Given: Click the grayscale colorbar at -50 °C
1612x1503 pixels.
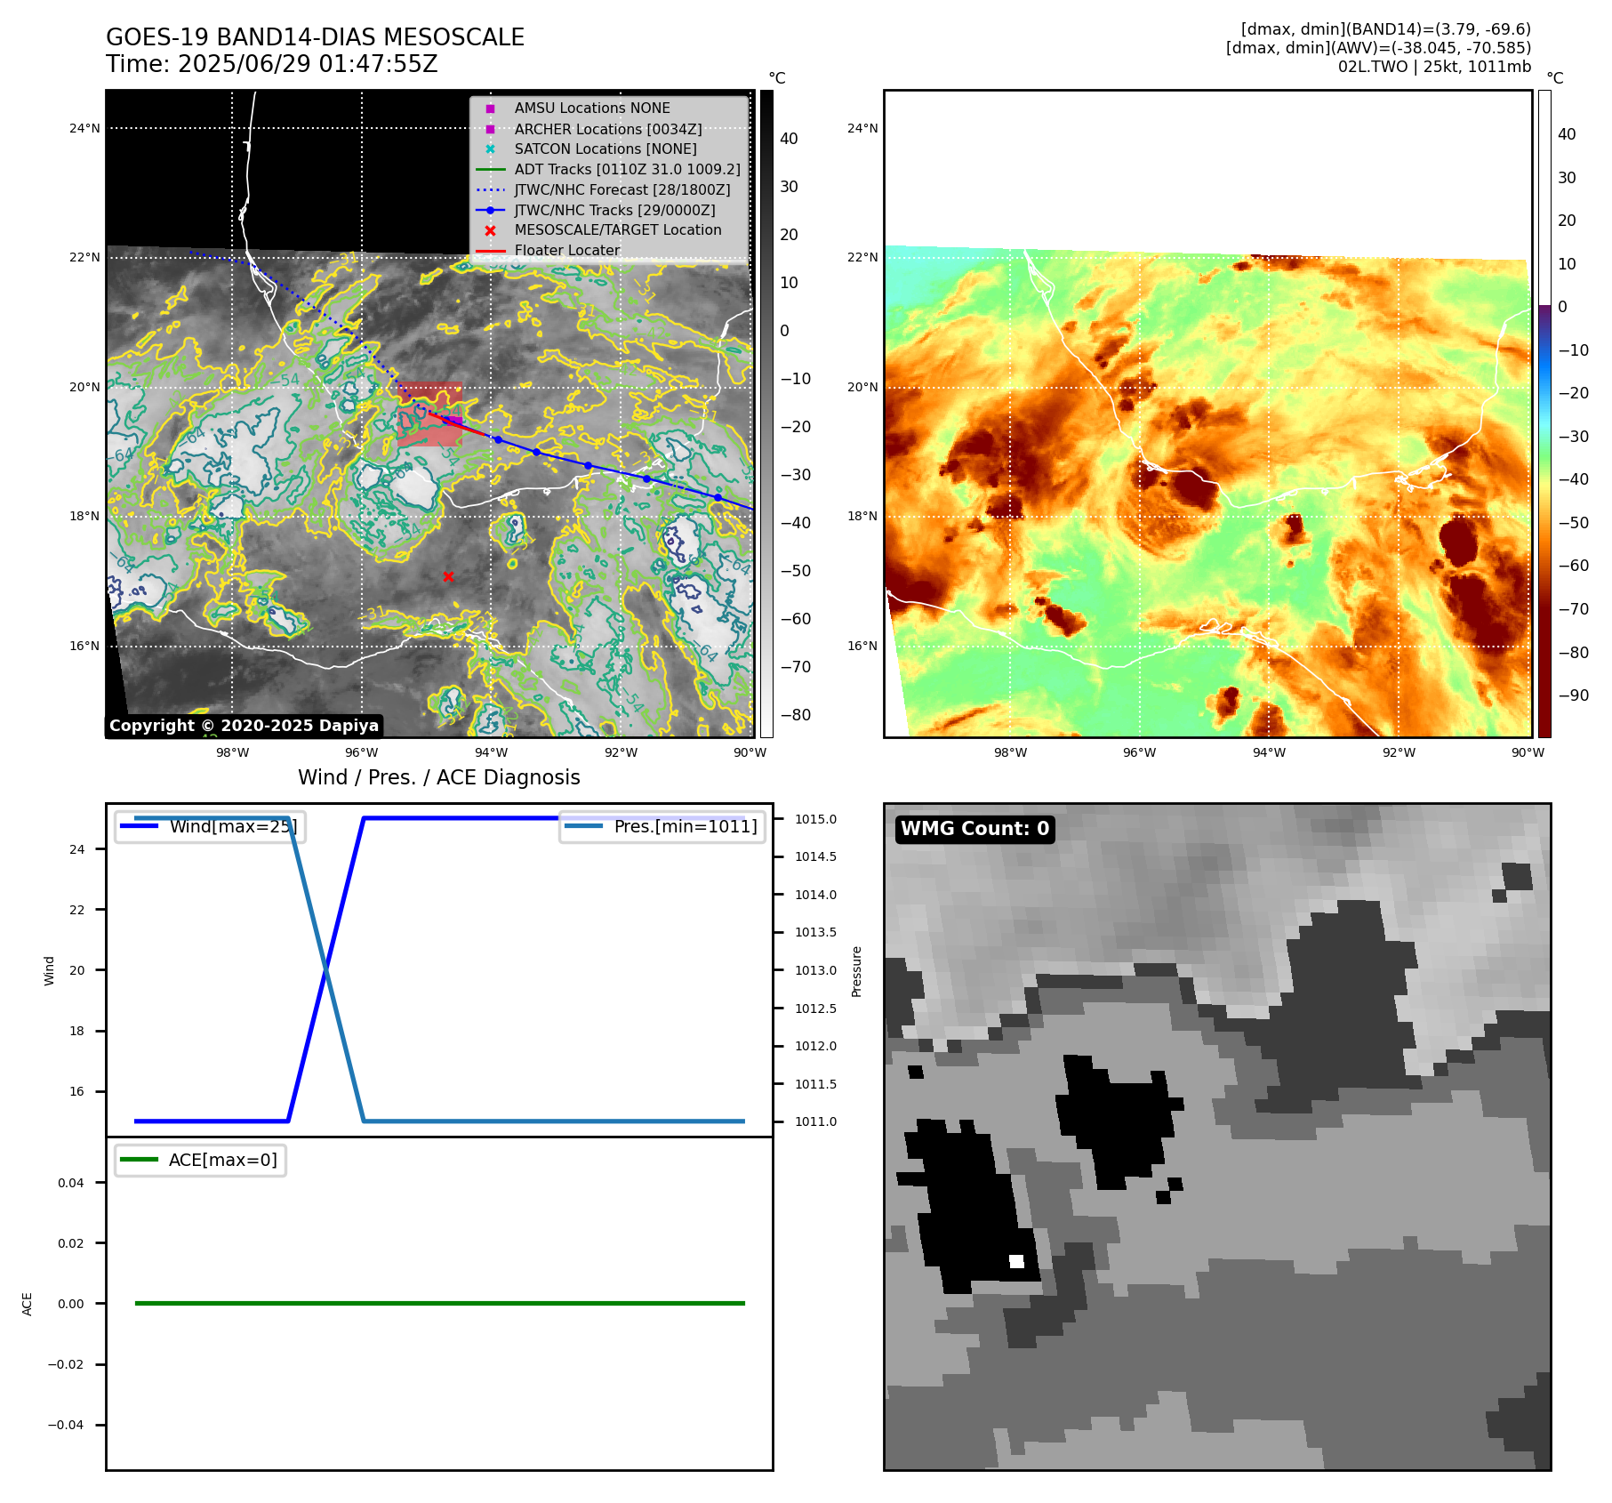Looking at the screenshot, I should (766, 571).
